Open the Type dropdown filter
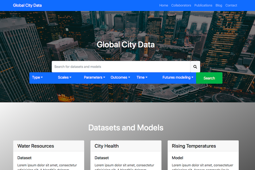This screenshot has width=255, height=170. (x=37, y=78)
